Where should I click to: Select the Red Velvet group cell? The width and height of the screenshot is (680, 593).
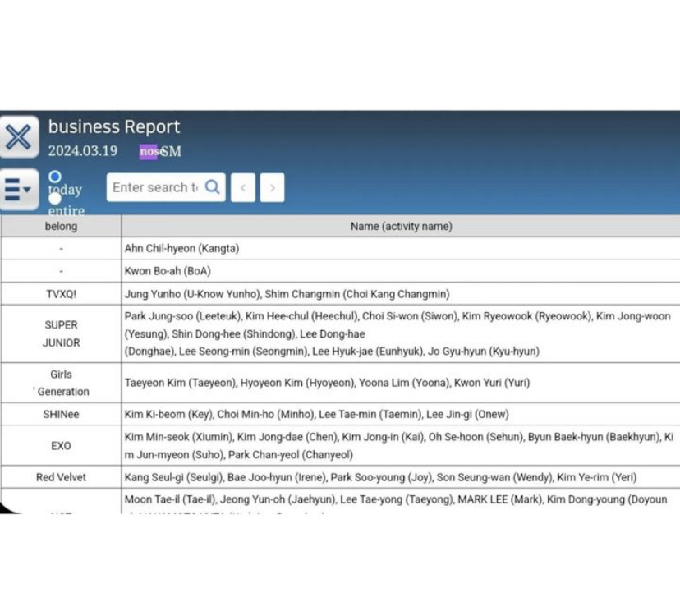click(61, 477)
